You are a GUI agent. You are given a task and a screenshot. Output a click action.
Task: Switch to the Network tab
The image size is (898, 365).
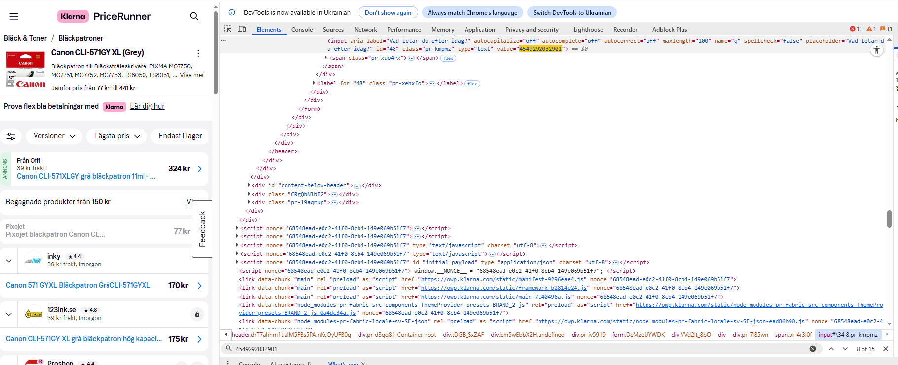[x=365, y=30]
